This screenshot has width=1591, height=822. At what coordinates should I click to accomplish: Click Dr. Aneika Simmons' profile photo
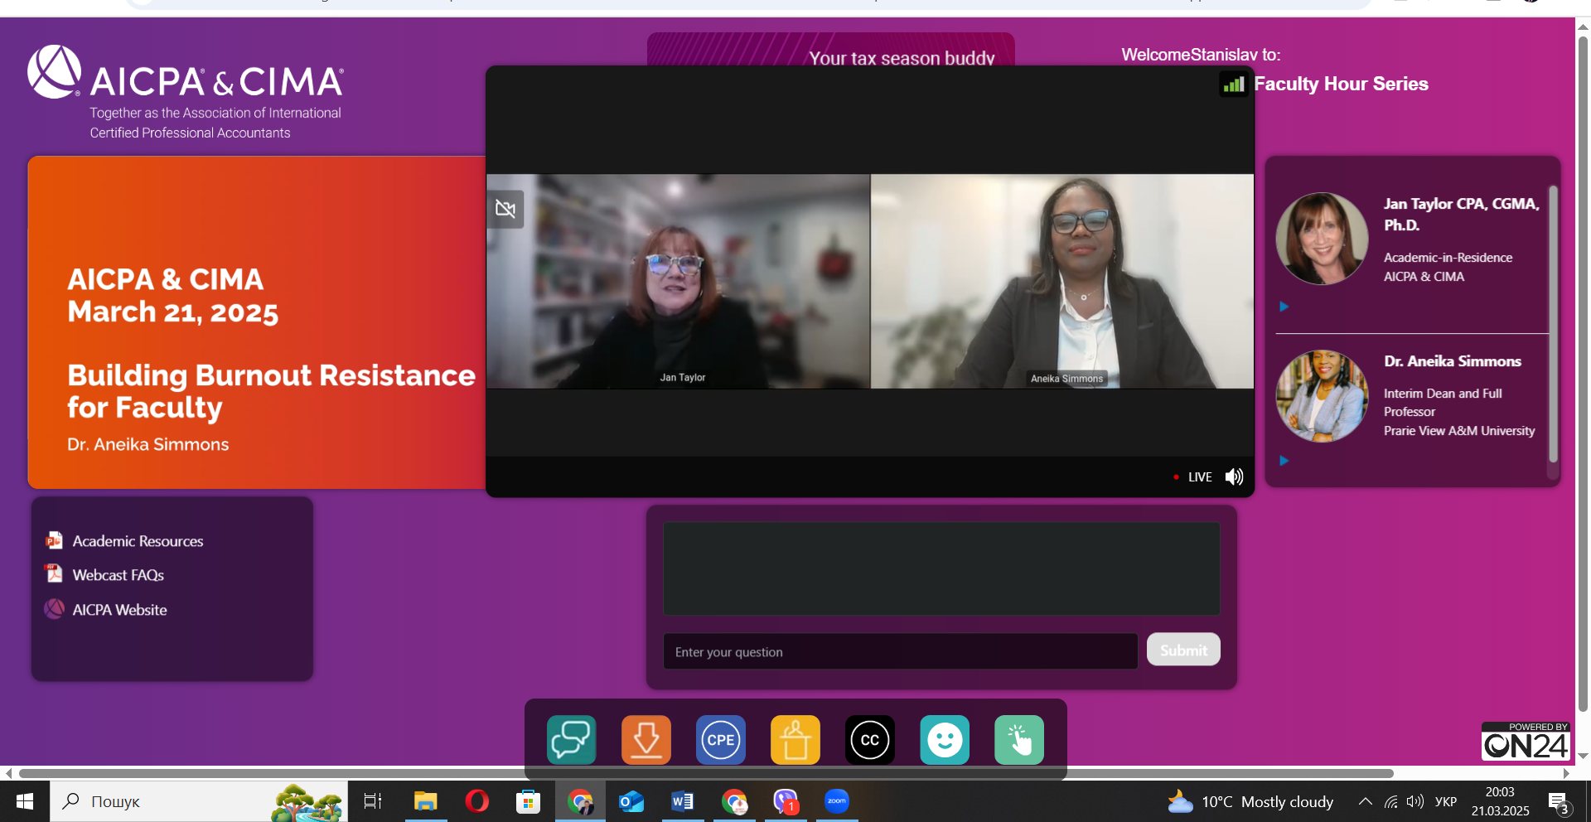pyautogui.click(x=1322, y=396)
